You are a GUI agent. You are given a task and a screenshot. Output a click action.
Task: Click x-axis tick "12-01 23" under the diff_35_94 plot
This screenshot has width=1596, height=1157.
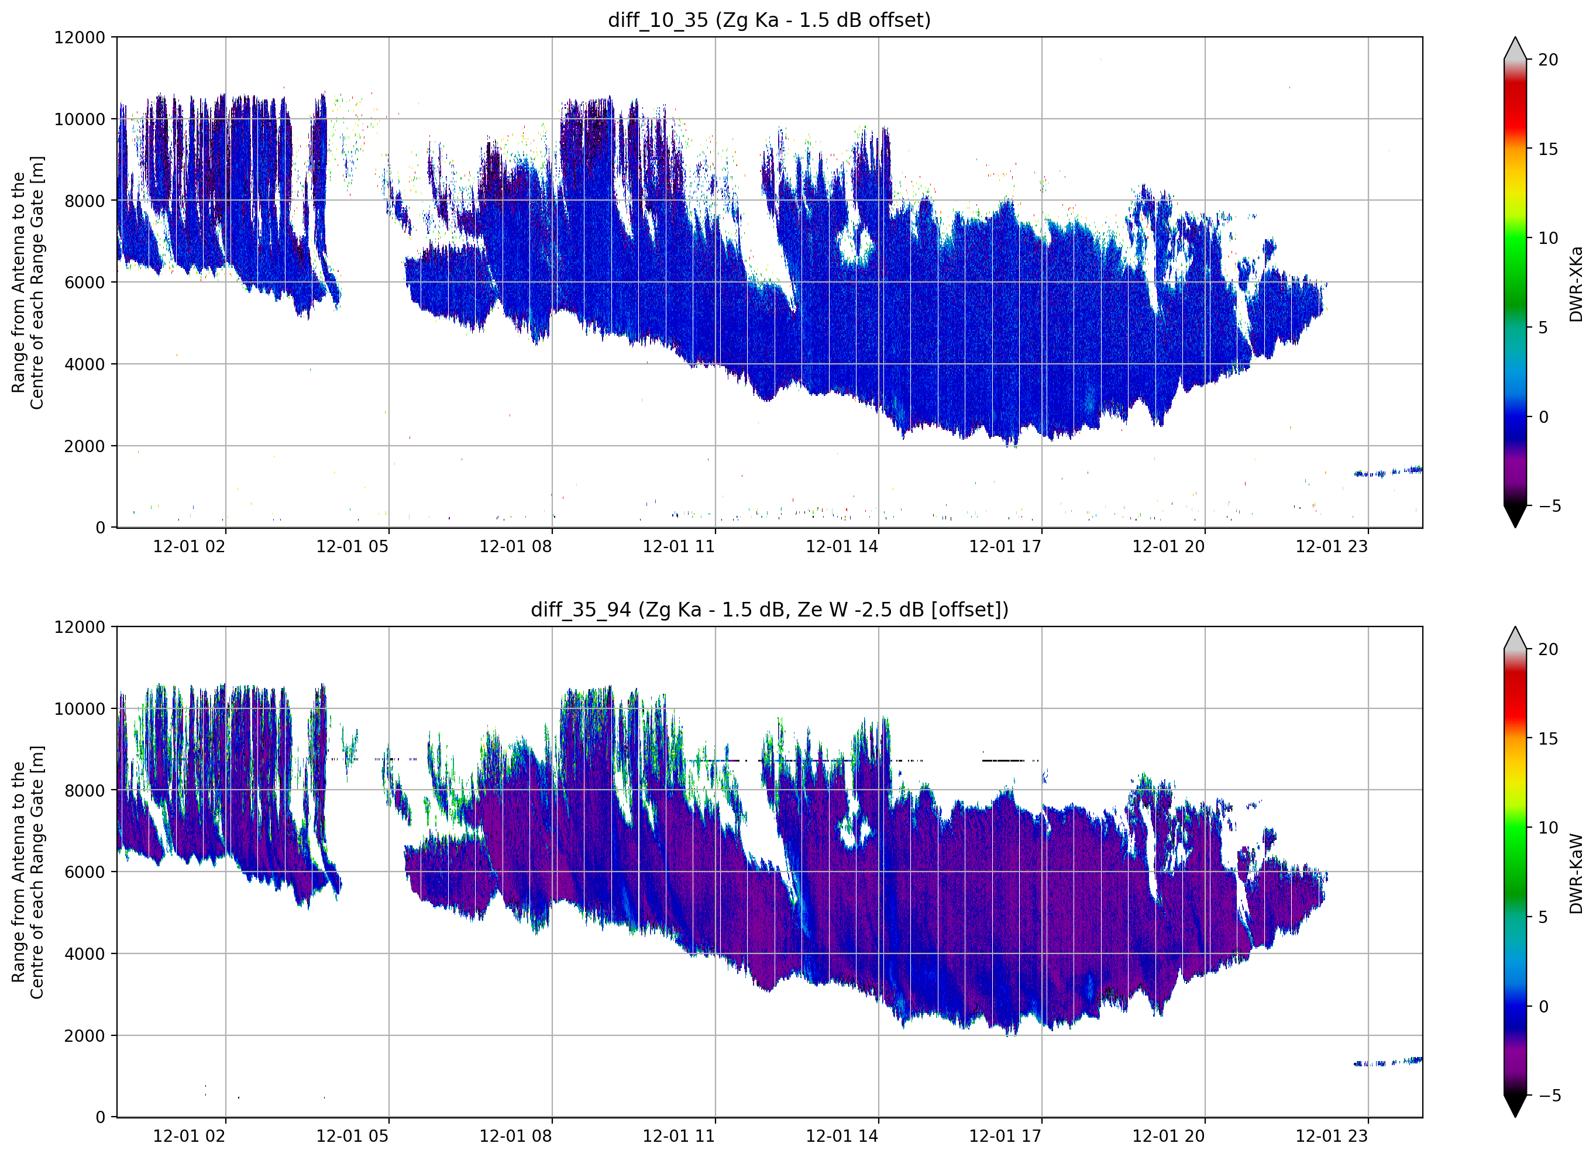(x=1332, y=1136)
